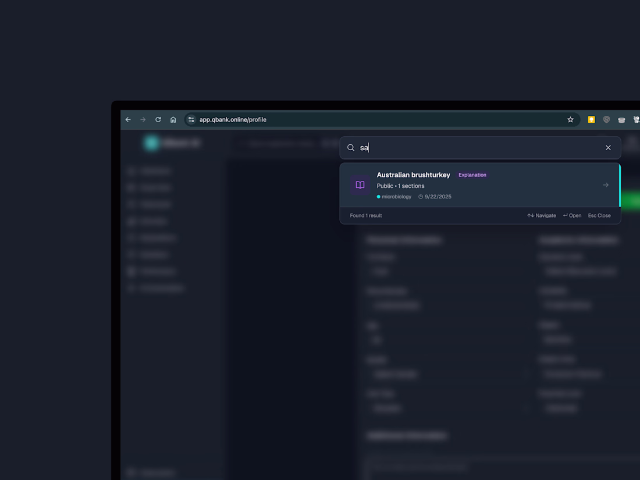Open the yellow lightbulb extension icon
This screenshot has height=480, width=640.
(x=591, y=120)
